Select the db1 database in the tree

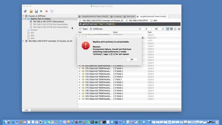[32, 33]
